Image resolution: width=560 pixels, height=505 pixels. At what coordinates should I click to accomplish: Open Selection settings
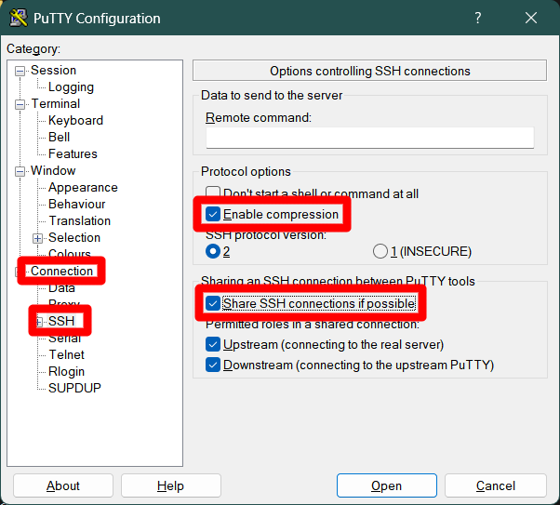74,237
